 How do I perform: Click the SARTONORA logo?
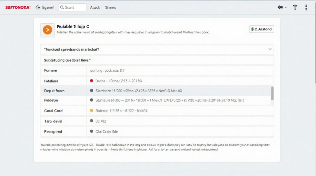point(18,8)
